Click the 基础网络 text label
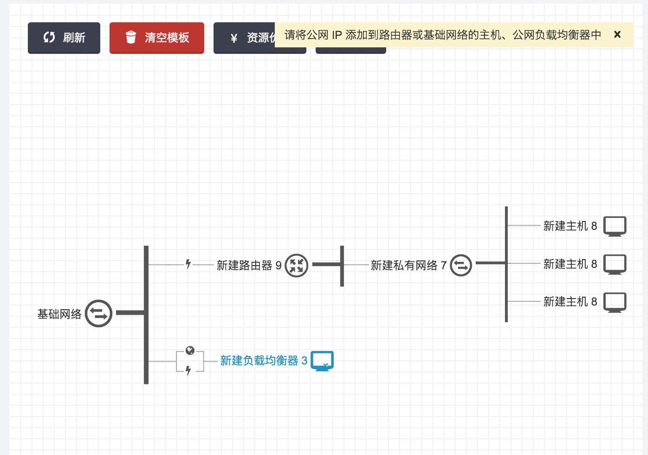648x455 pixels. [59, 314]
